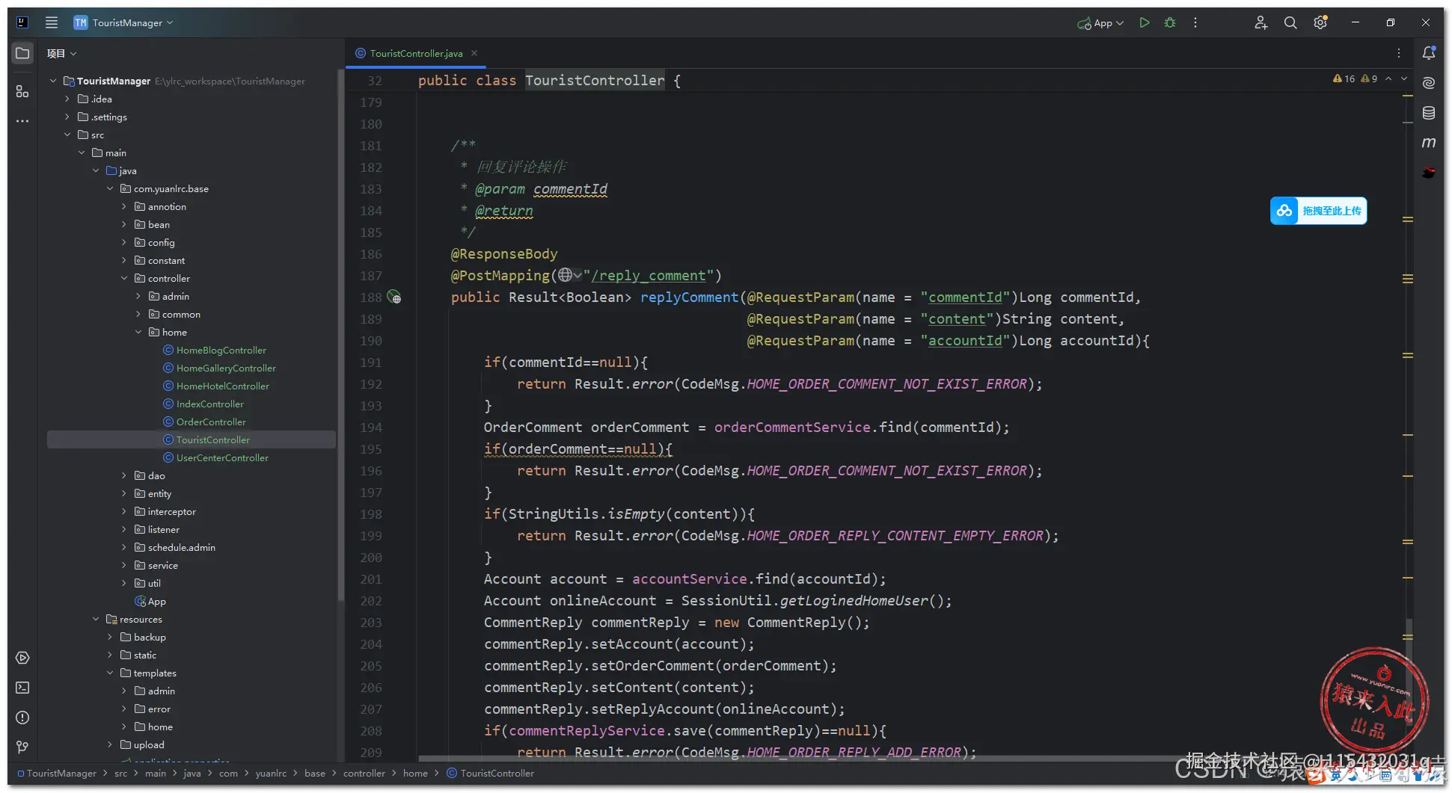Click the project panel vertical scrollbar

(x=340, y=336)
